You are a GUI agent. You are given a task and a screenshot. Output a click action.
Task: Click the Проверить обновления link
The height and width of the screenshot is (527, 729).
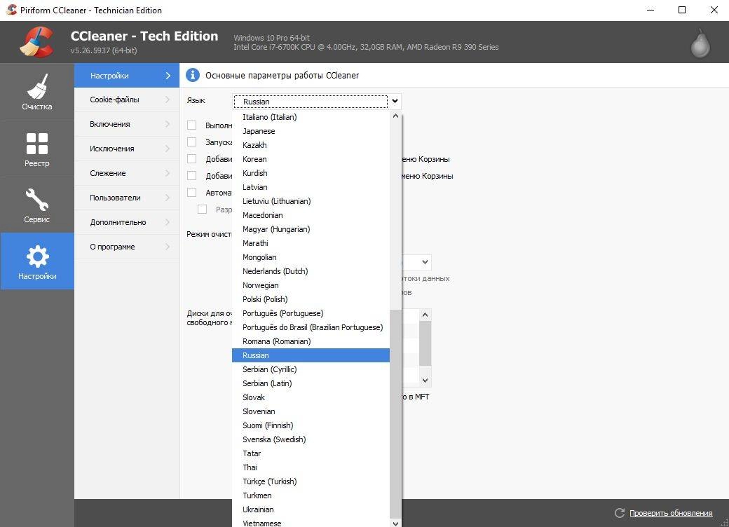(x=671, y=513)
